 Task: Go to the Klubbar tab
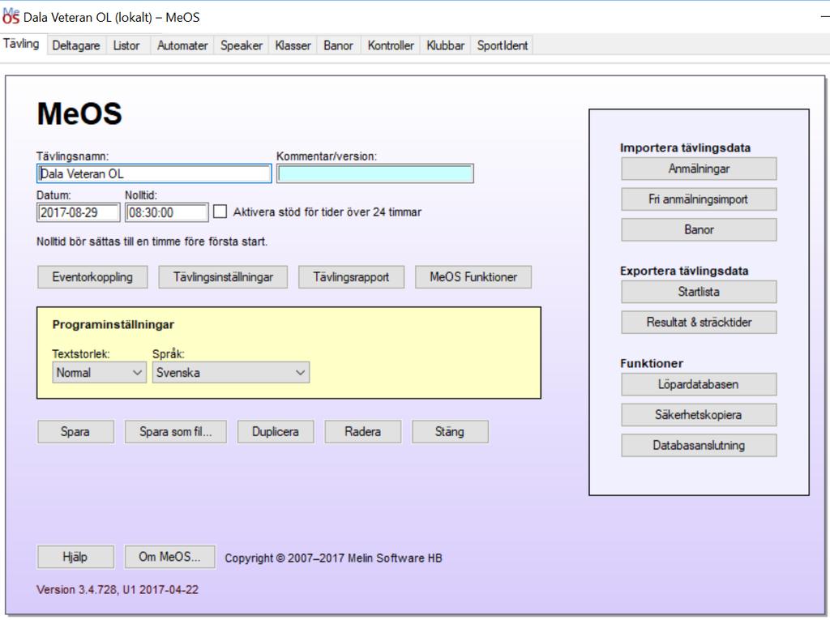click(445, 45)
